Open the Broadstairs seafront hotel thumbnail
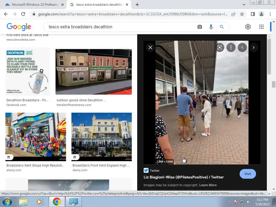The width and height of the screenshot is (276, 207). click(102, 137)
